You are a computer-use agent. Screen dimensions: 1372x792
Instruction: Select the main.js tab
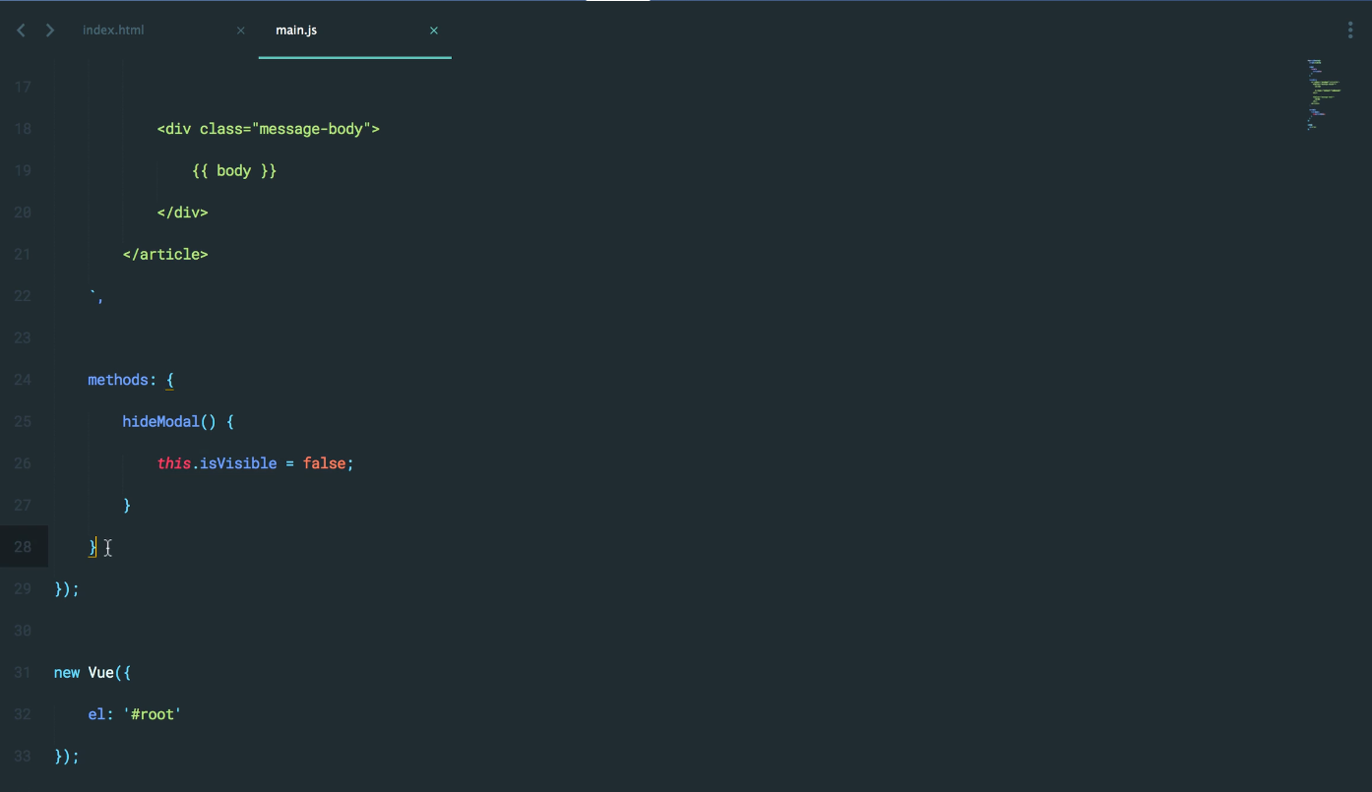(296, 30)
